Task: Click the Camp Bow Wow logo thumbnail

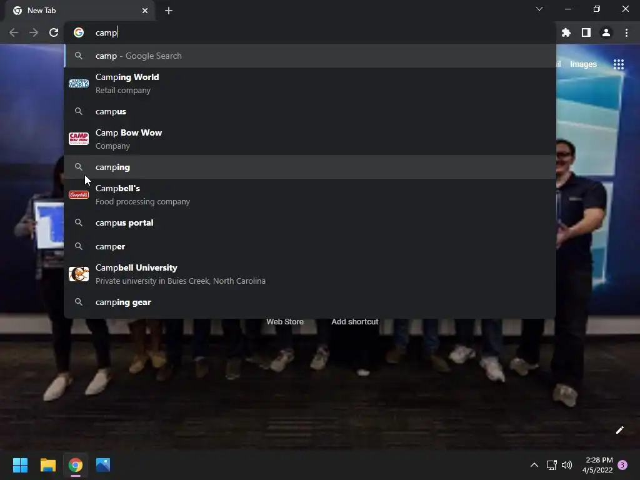Action: click(79, 139)
